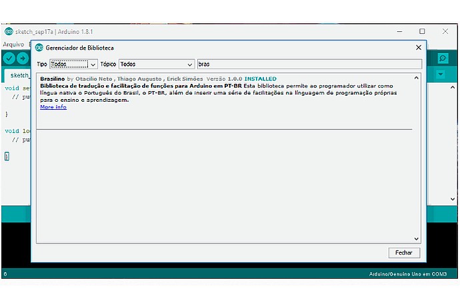
Task: Open the tab options dropdown arrow in Arduino window
Action: pos(441,74)
